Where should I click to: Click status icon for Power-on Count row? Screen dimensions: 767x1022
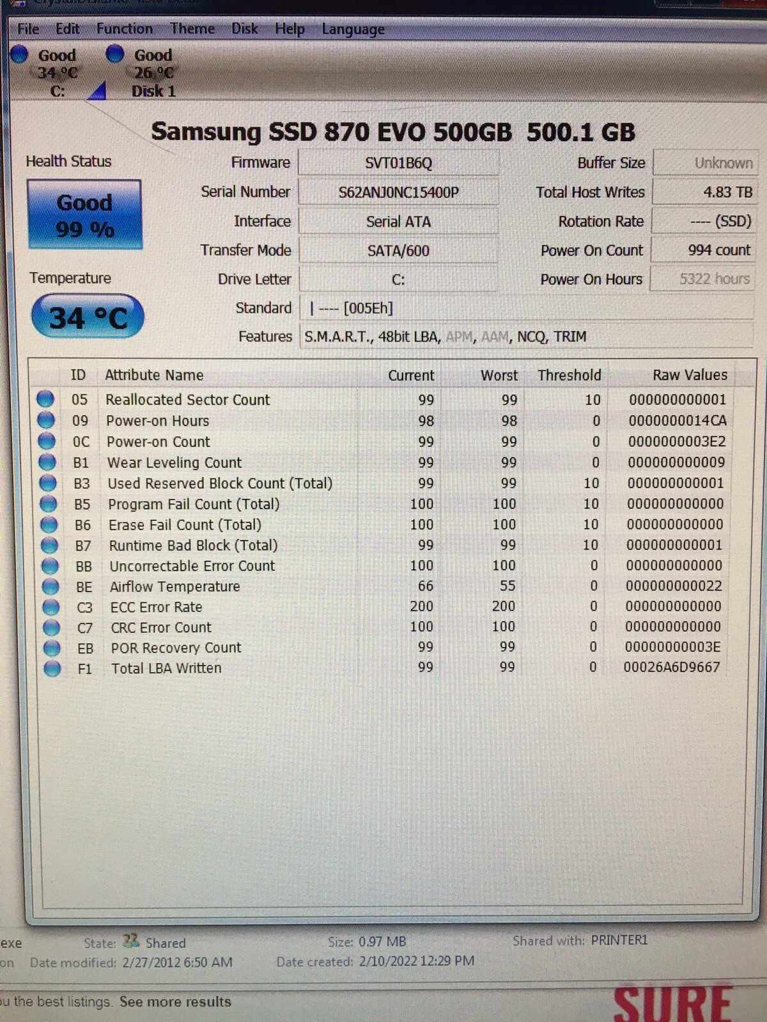[47, 441]
